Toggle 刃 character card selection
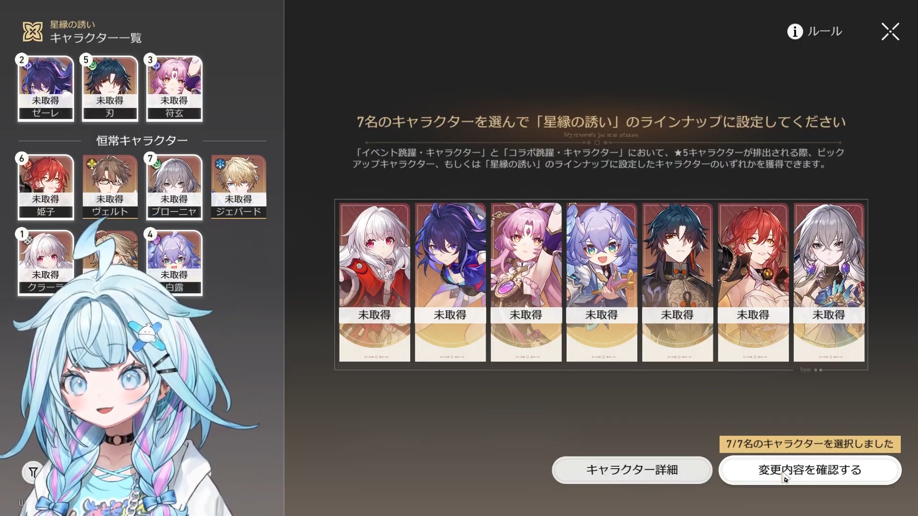 (110, 88)
